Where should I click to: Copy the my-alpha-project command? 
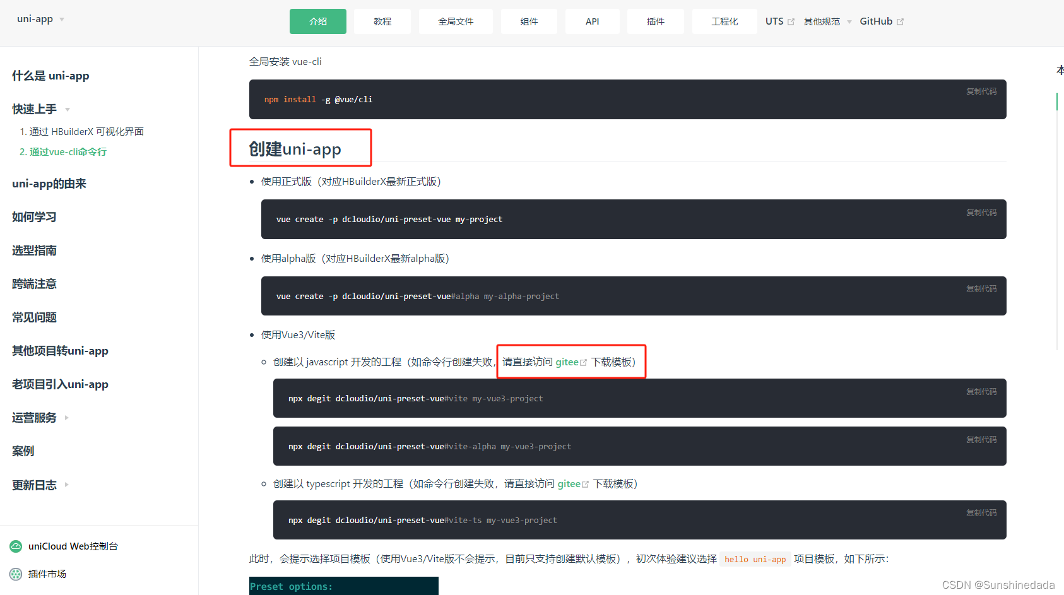pos(981,289)
